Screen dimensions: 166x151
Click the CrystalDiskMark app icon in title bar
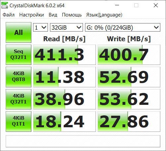(x=5, y=5)
